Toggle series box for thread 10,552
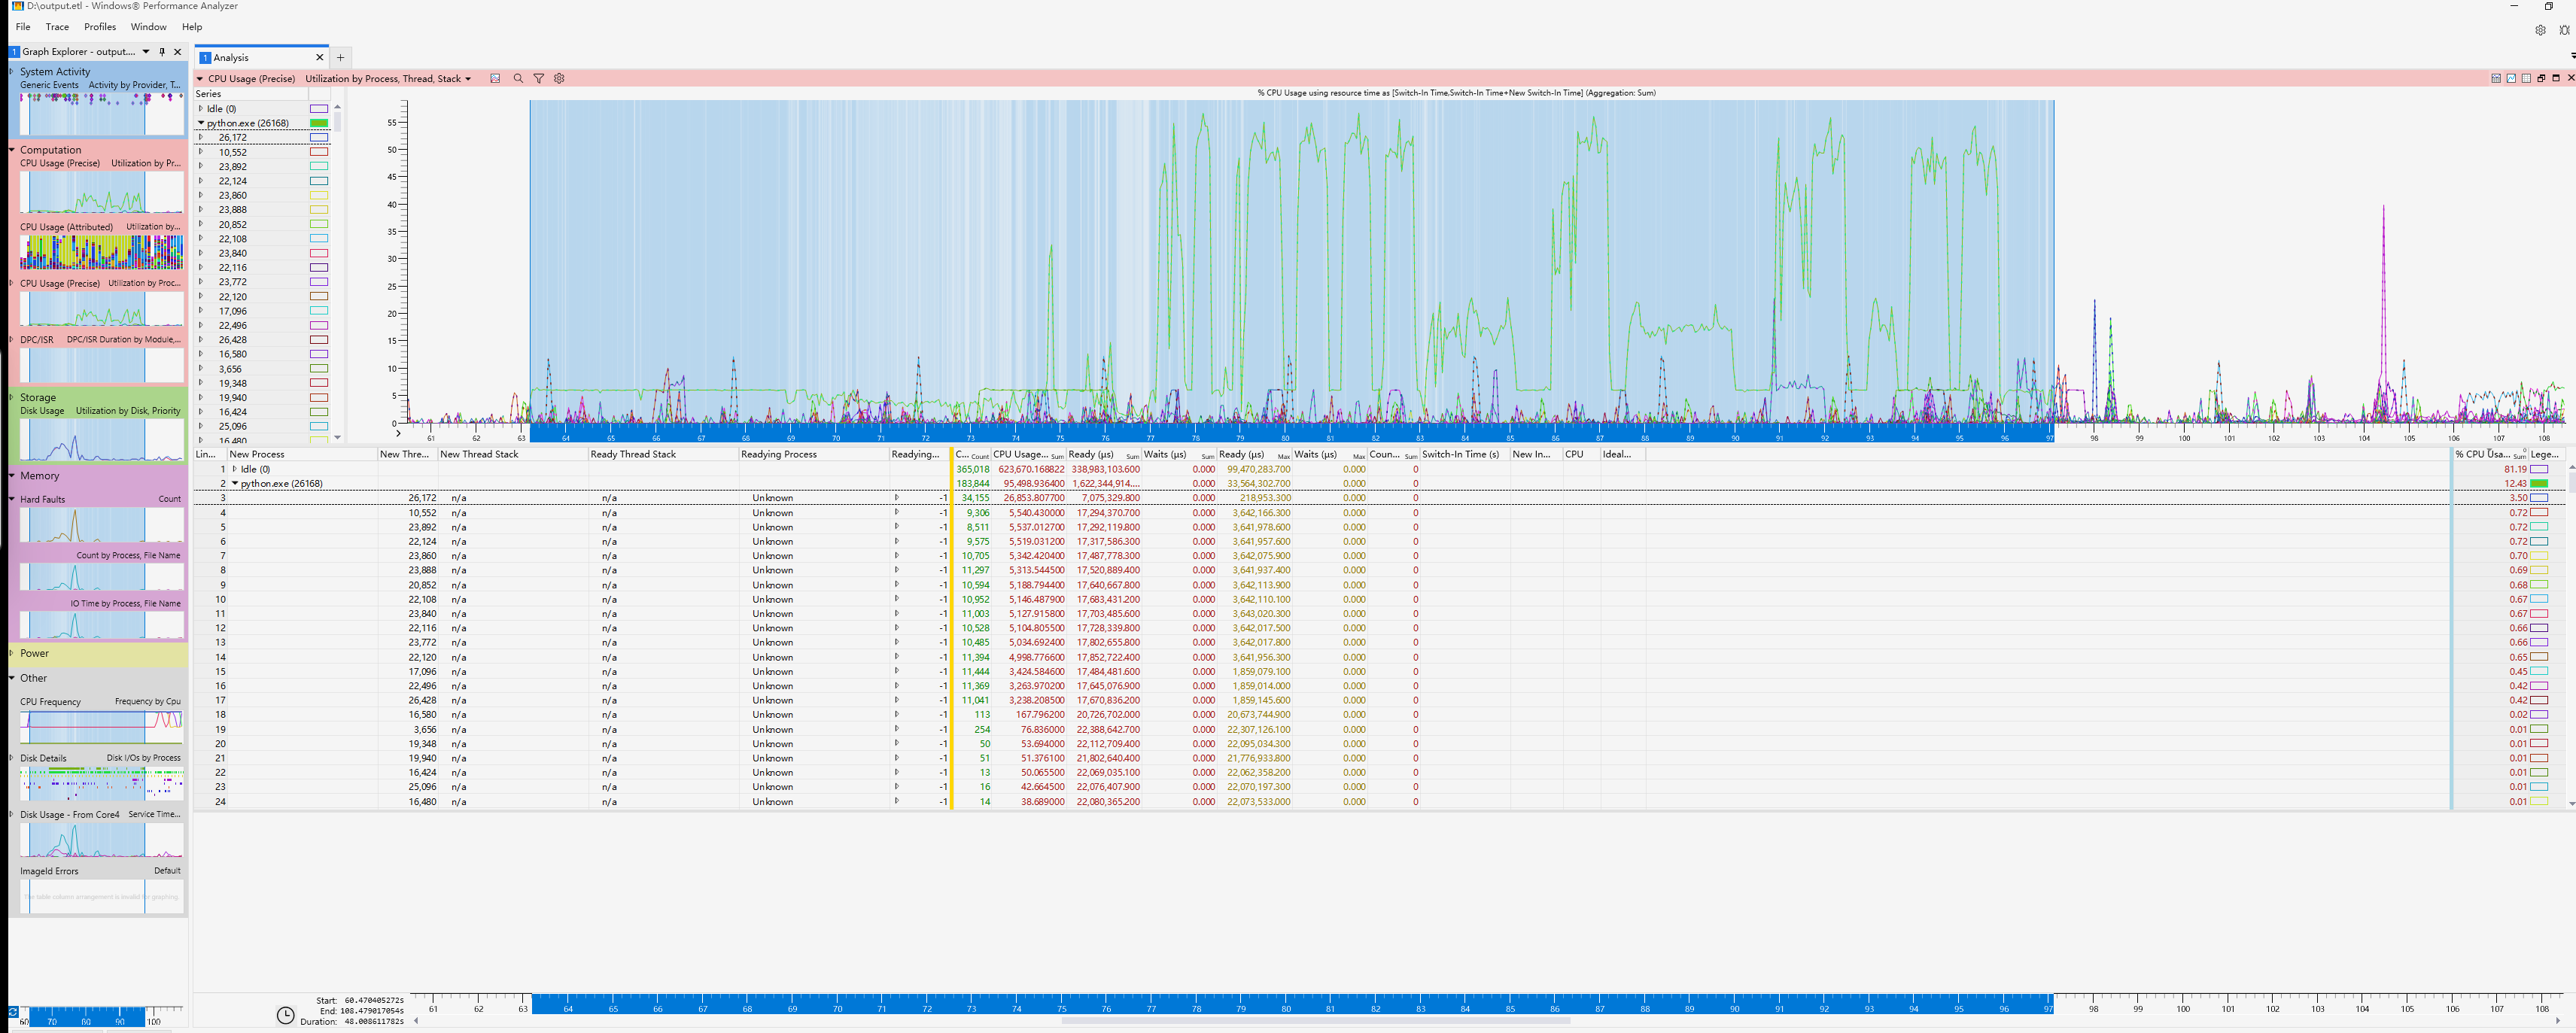 click(319, 152)
